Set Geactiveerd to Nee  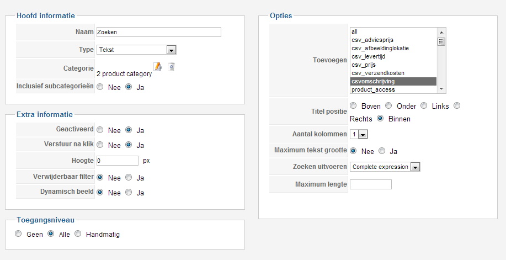pos(100,130)
